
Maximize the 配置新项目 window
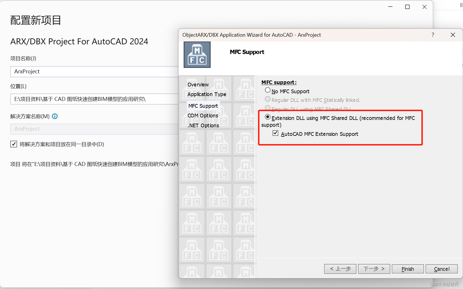click(x=407, y=7)
